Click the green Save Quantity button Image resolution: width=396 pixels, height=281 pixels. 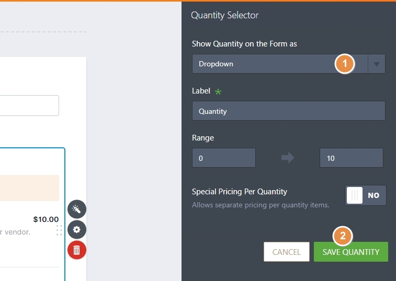pos(350,252)
